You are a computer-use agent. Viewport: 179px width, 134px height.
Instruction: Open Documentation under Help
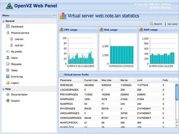(20, 94)
